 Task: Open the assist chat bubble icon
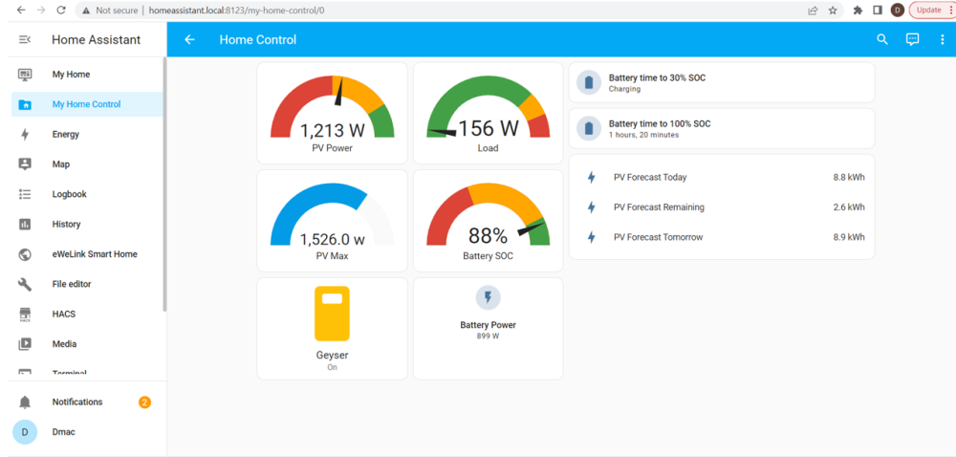[x=912, y=39]
